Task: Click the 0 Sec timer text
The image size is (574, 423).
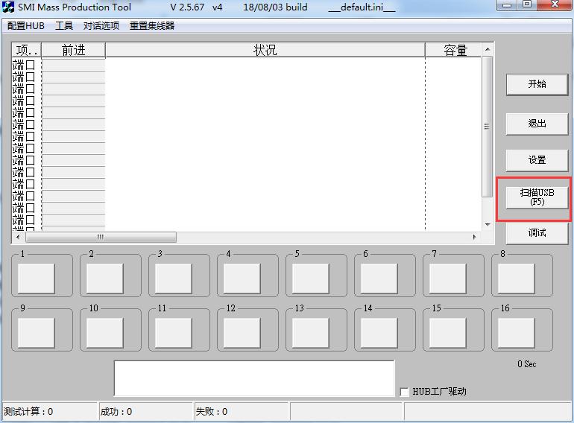Action: (526, 363)
